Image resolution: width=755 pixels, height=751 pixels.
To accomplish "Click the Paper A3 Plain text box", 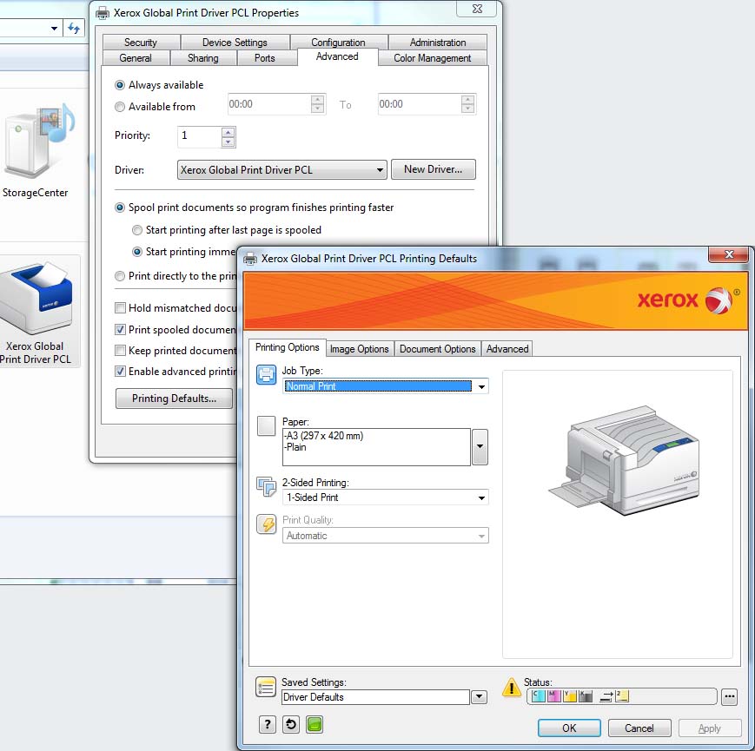I will click(376, 447).
